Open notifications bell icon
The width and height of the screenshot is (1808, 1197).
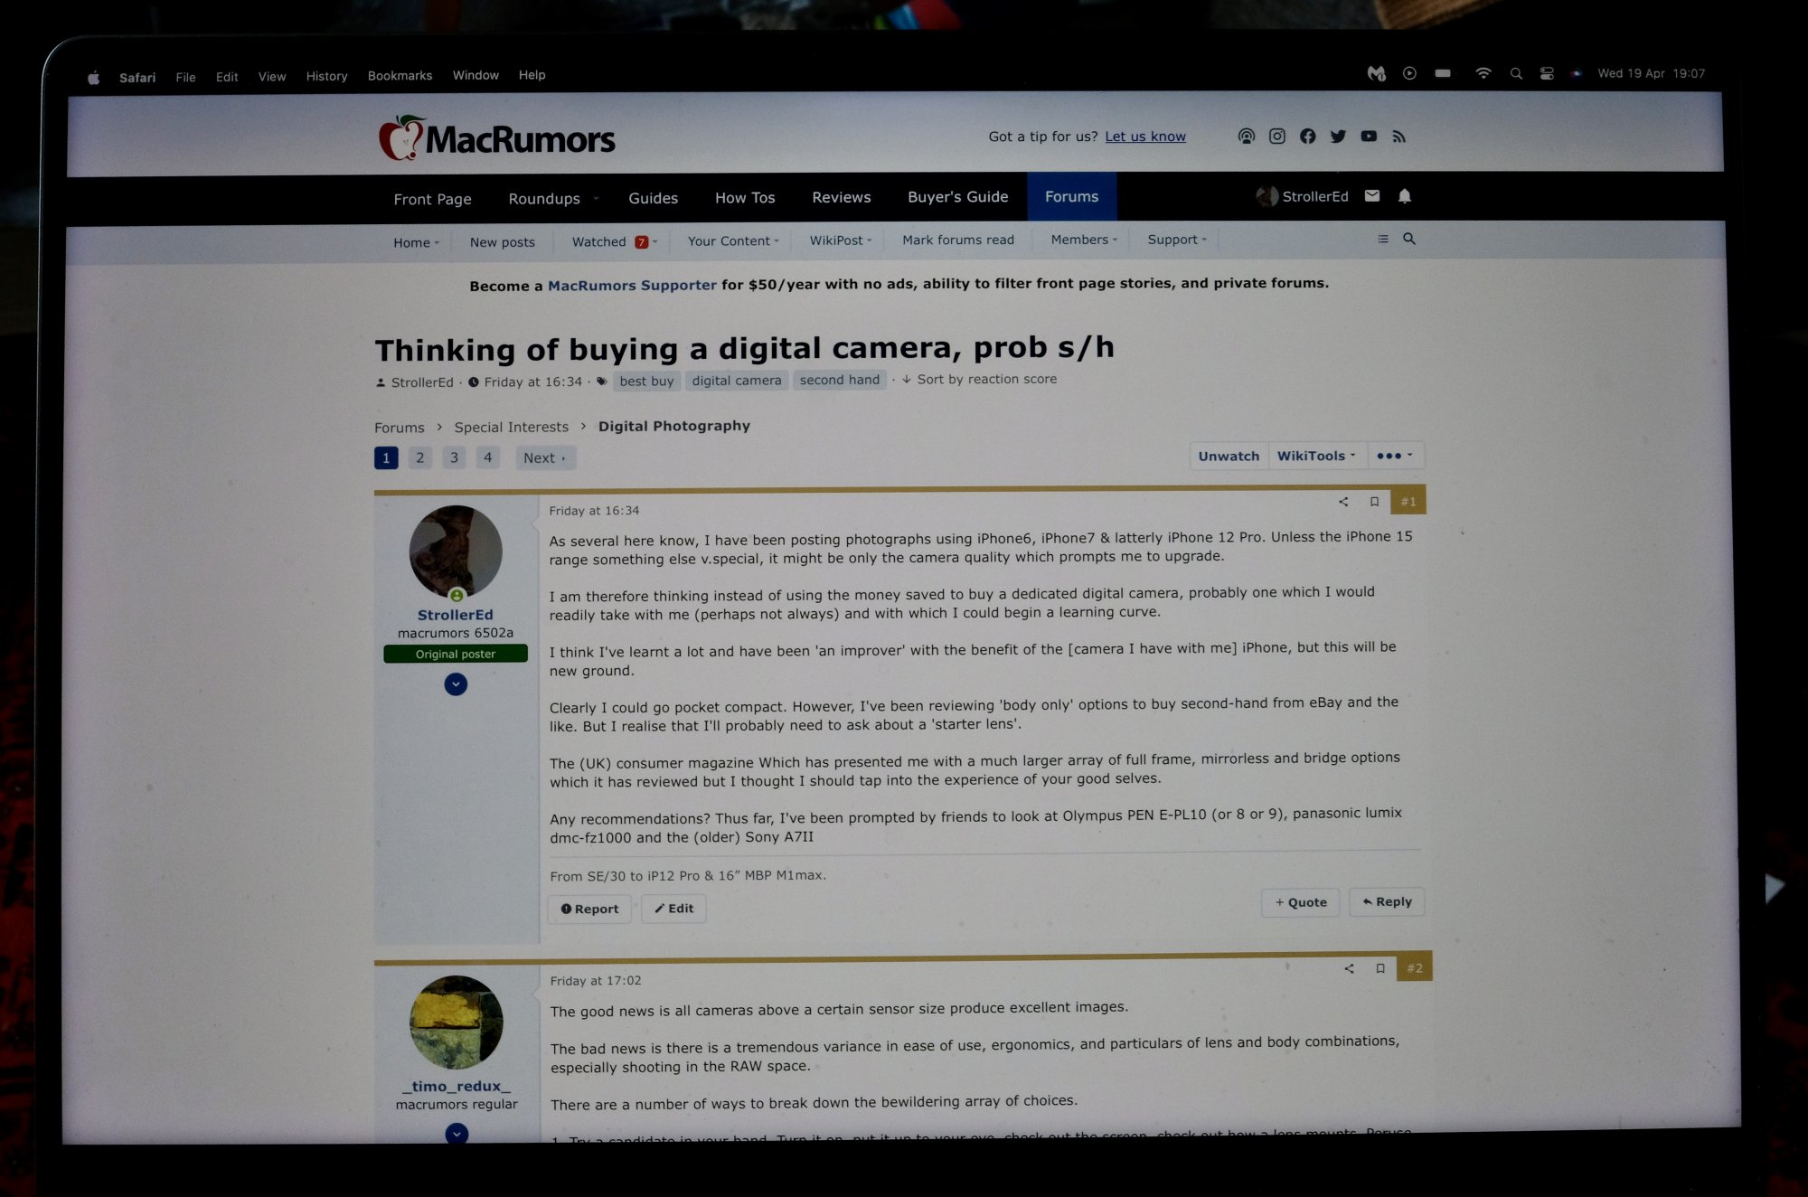pyautogui.click(x=1404, y=196)
